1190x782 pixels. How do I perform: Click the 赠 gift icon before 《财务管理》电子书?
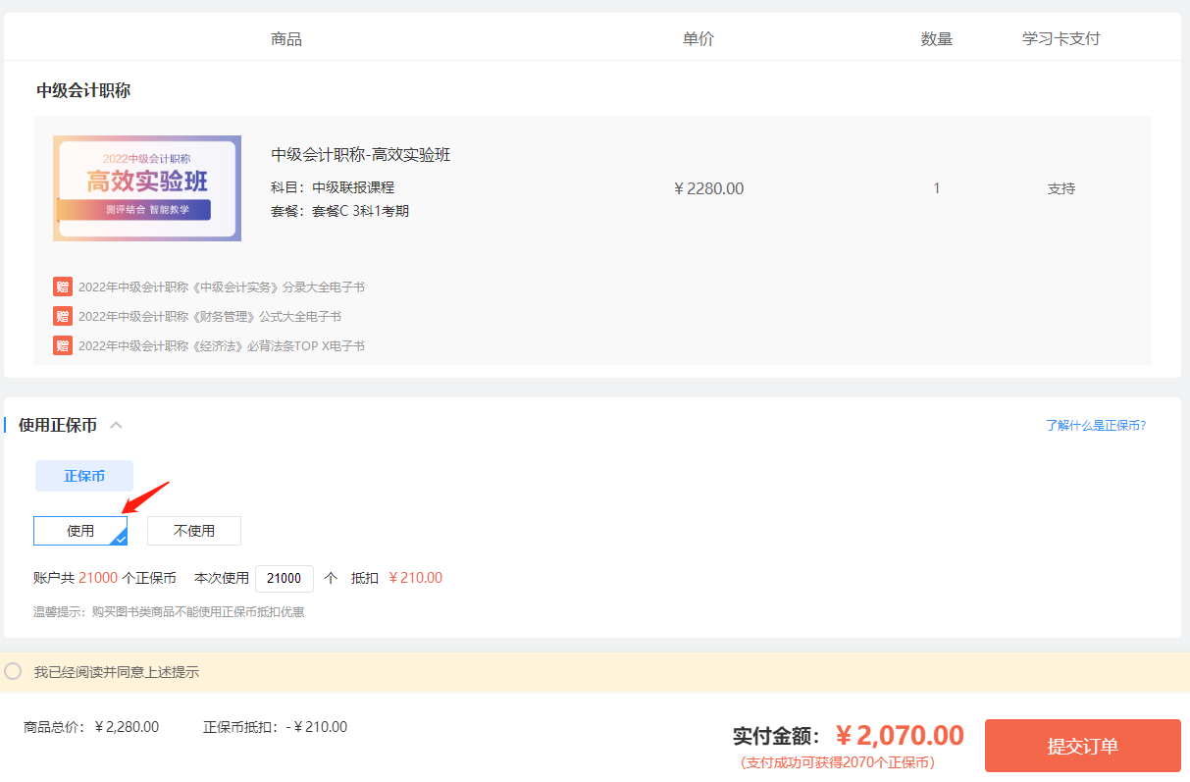point(62,316)
